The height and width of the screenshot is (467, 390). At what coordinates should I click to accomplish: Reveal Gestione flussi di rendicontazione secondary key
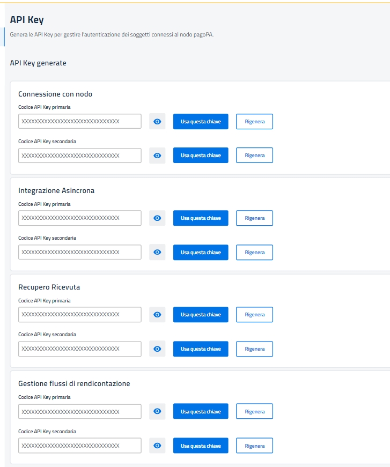pos(157,446)
